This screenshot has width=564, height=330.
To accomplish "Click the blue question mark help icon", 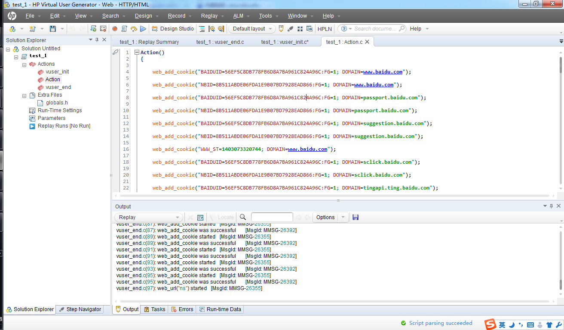I will [x=345, y=29].
